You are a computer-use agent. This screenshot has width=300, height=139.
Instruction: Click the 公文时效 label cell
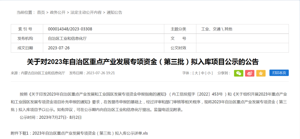point(180,48)
